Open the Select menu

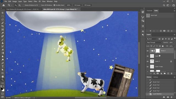click(30, 1)
